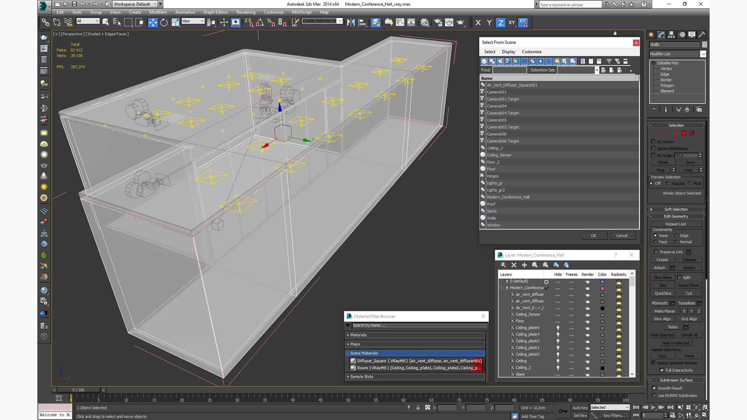The image size is (747, 420).
Task: Click the Find field in Select From Scene
Action: (x=509, y=70)
